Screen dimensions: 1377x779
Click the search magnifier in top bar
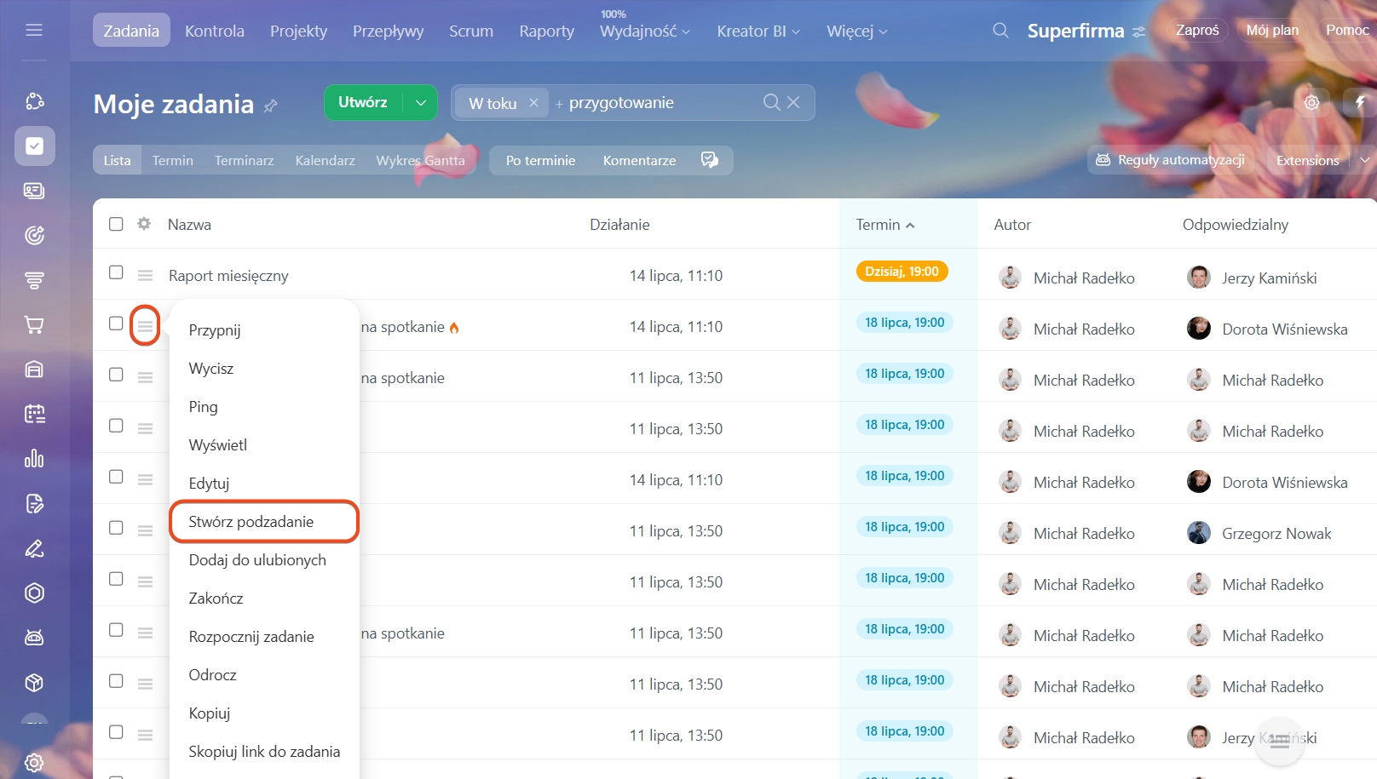click(1000, 31)
